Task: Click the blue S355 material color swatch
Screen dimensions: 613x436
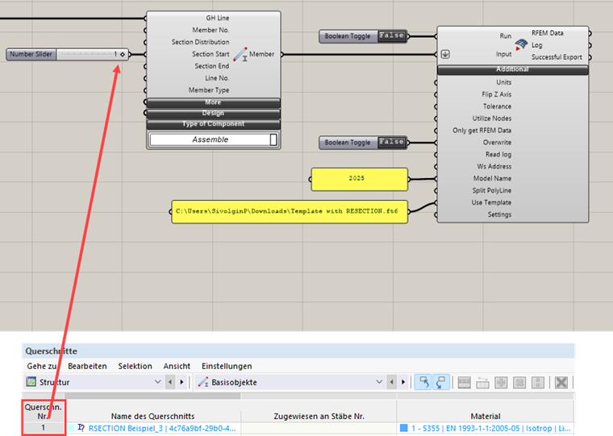Action: [x=404, y=428]
